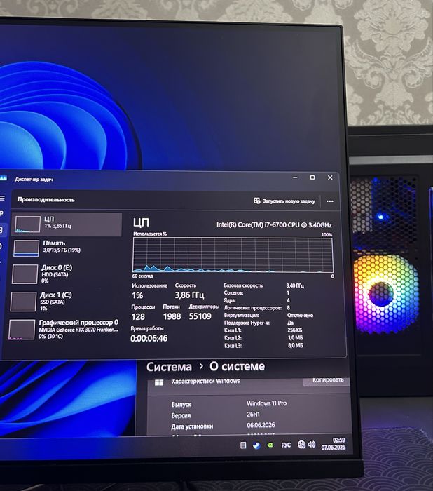
Task: Close the Task Manager window
Action: coord(330,177)
